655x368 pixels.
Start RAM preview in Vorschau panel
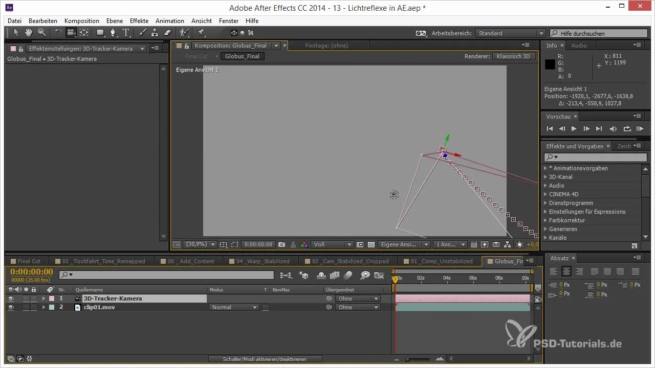click(x=639, y=129)
